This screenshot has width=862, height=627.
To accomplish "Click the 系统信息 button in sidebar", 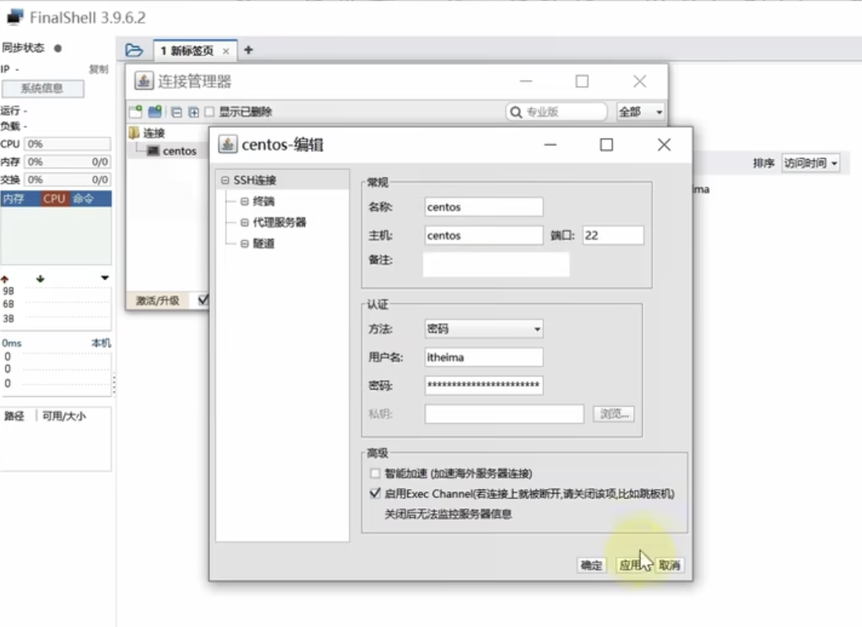I will tap(43, 89).
